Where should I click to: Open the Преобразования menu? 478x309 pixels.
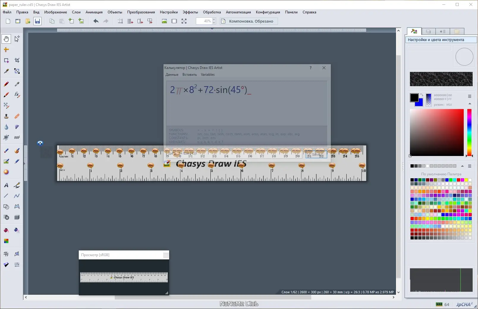click(141, 12)
